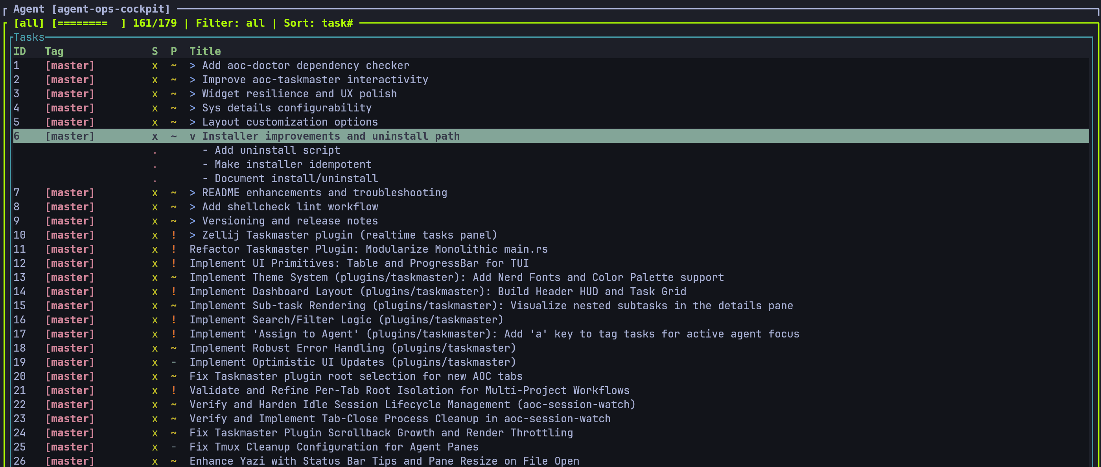1101x467 pixels.
Task: Expand task 1 Add aoc-doctor dependency checker
Action: pos(192,66)
